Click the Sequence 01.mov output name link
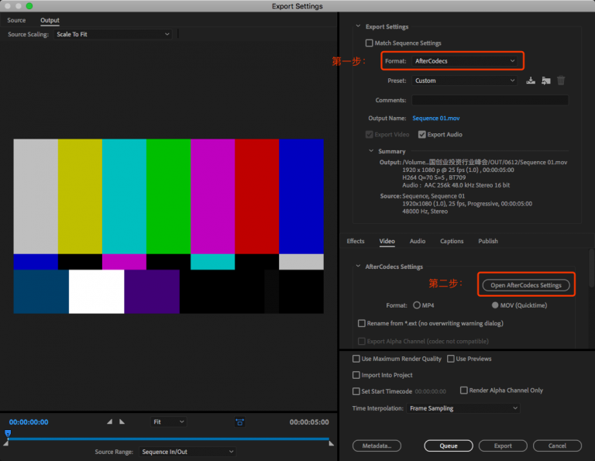The width and height of the screenshot is (595, 461). [436, 118]
